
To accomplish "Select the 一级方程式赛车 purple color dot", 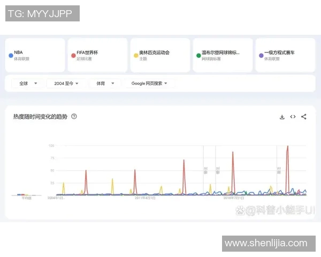I will pyautogui.click(x=261, y=56).
